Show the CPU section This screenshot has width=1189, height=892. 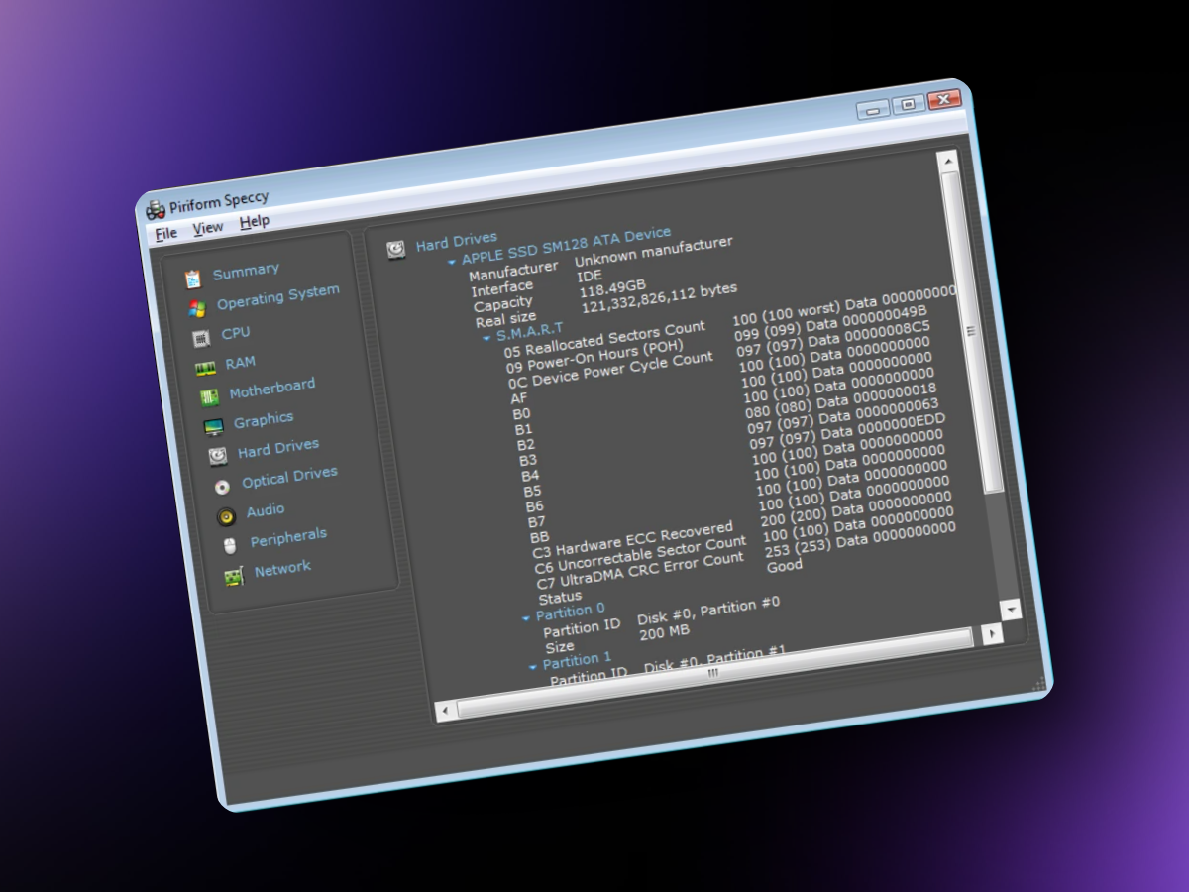coord(236,333)
